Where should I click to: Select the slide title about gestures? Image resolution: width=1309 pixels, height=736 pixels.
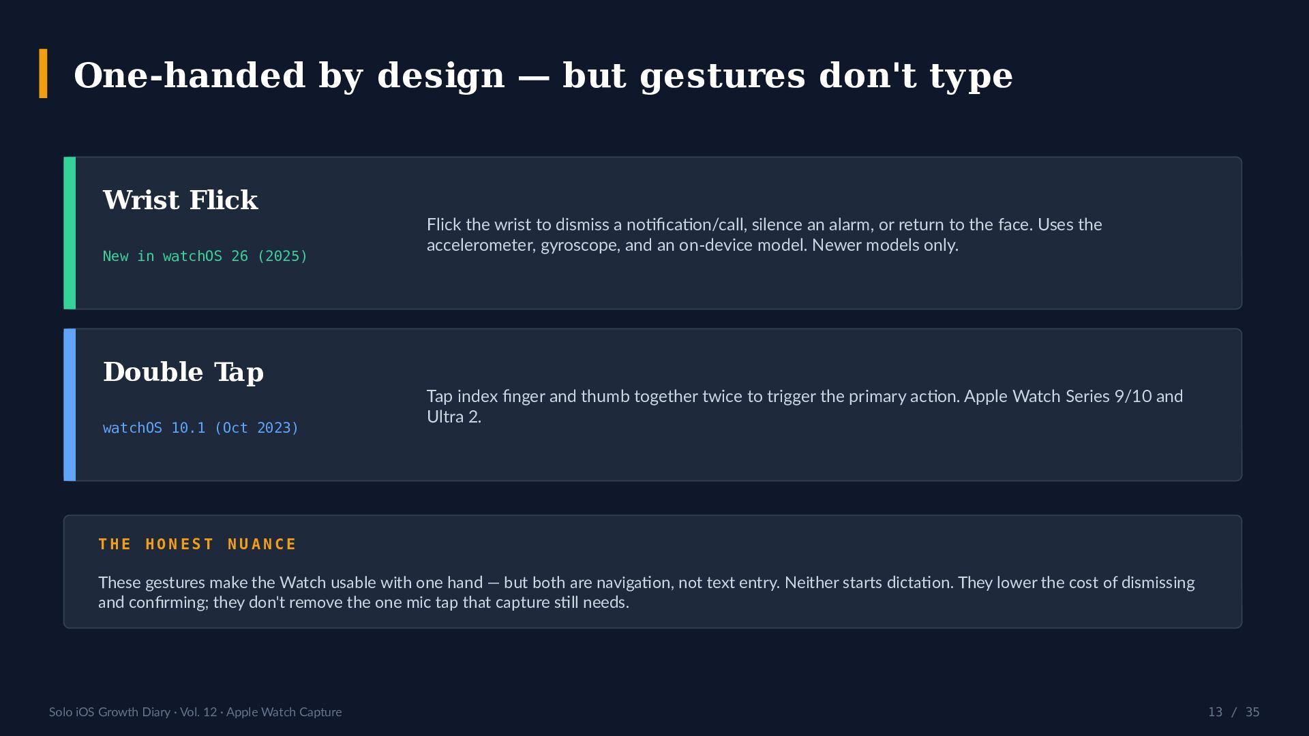tap(543, 75)
